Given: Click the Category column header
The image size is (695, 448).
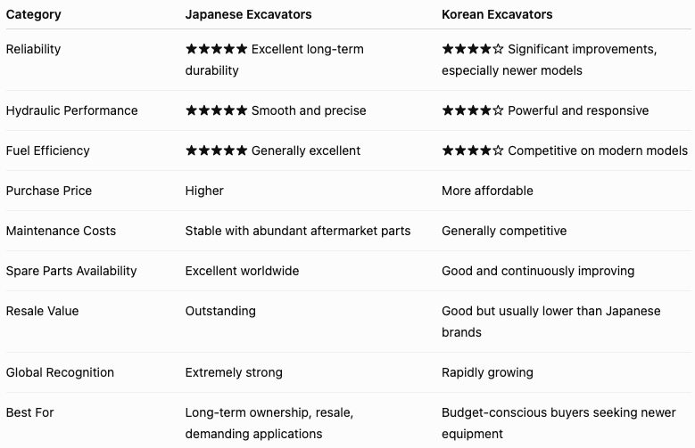Looking at the screenshot, I should pos(34,14).
